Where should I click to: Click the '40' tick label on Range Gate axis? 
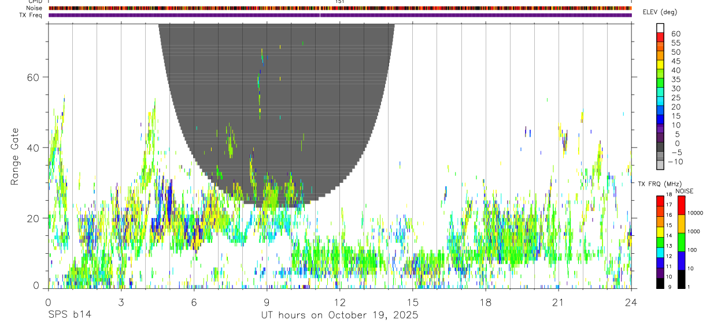point(32,148)
